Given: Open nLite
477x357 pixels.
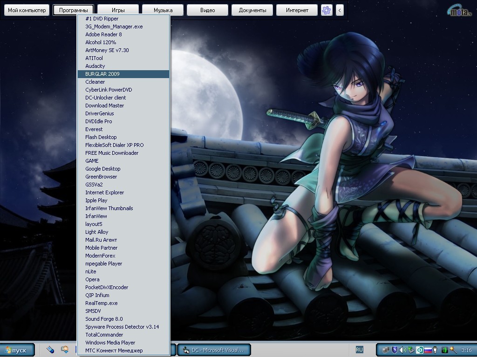Looking at the screenshot, I should click(123, 271).
